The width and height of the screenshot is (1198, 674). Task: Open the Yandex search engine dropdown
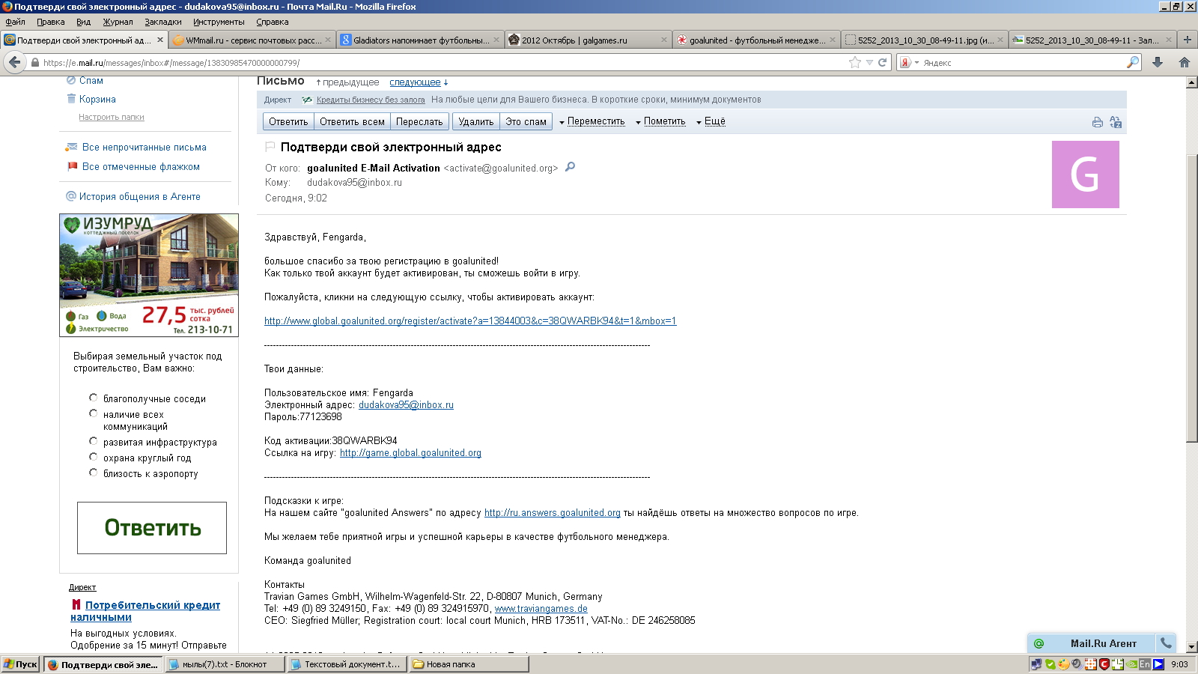[909, 63]
